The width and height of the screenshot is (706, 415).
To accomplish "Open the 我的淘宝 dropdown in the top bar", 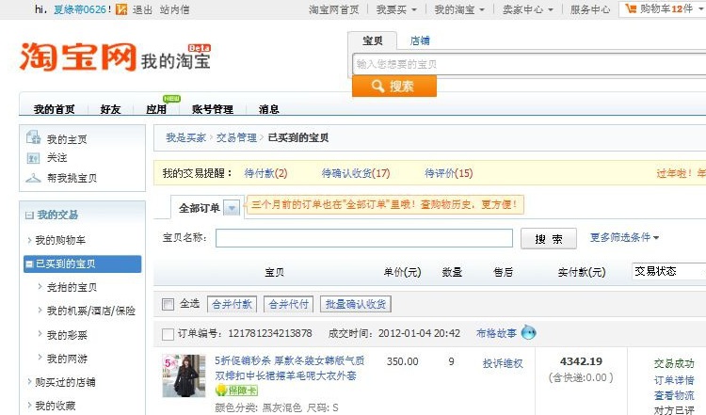I will [459, 9].
